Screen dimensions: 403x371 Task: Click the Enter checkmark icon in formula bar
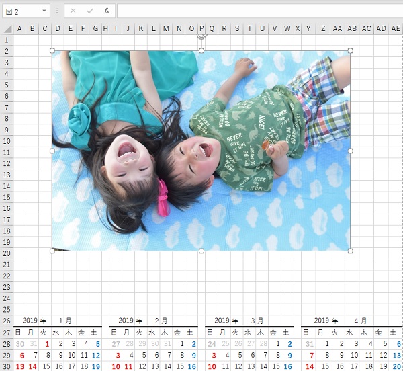90,11
